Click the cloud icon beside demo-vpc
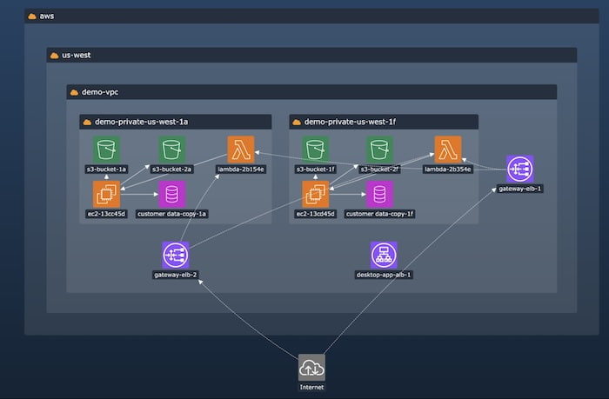 point(74,92)
